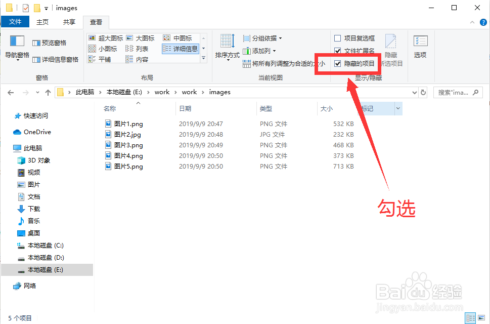Enable item check boxes
The image size is (490, 324).
coord(338,38)
